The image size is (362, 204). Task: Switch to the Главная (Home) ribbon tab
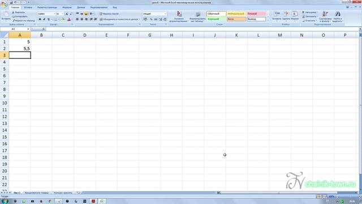coord(15,7)
